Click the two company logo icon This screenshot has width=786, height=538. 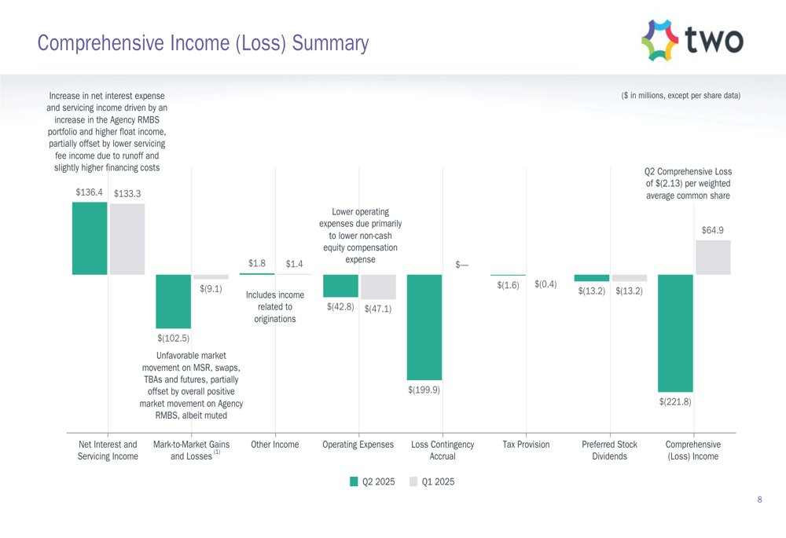tap(659, 41)
